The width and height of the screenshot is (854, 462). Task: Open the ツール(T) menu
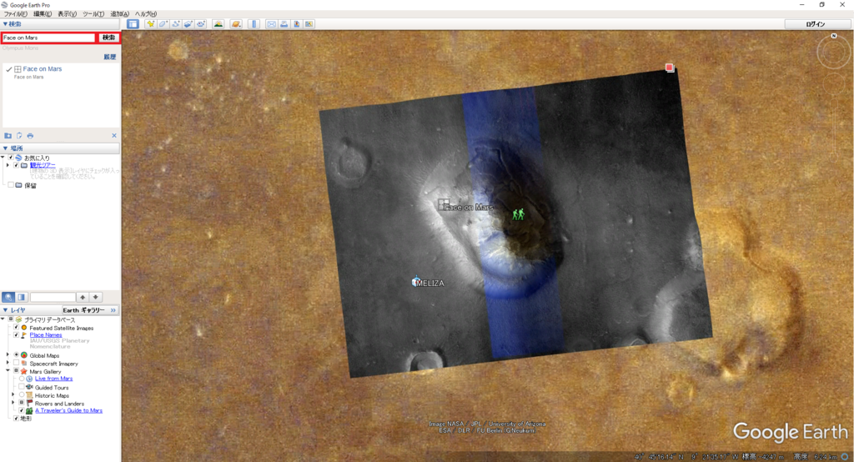tap(93, 13)
